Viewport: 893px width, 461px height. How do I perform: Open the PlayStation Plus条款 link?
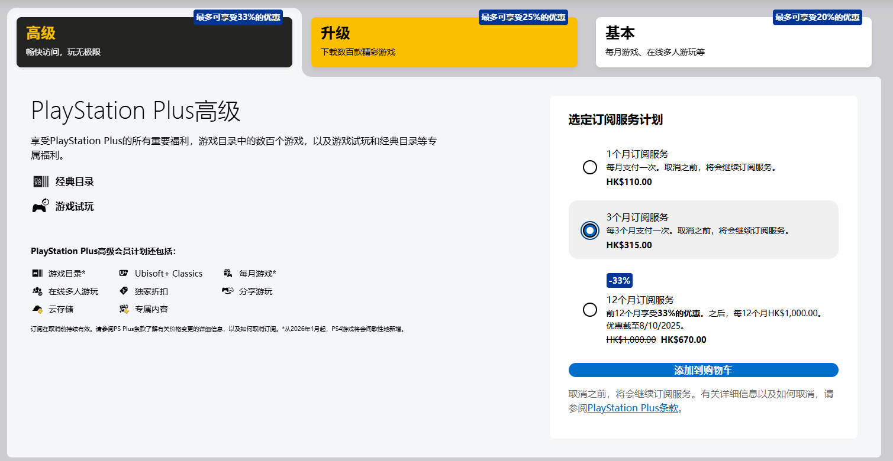633,408
